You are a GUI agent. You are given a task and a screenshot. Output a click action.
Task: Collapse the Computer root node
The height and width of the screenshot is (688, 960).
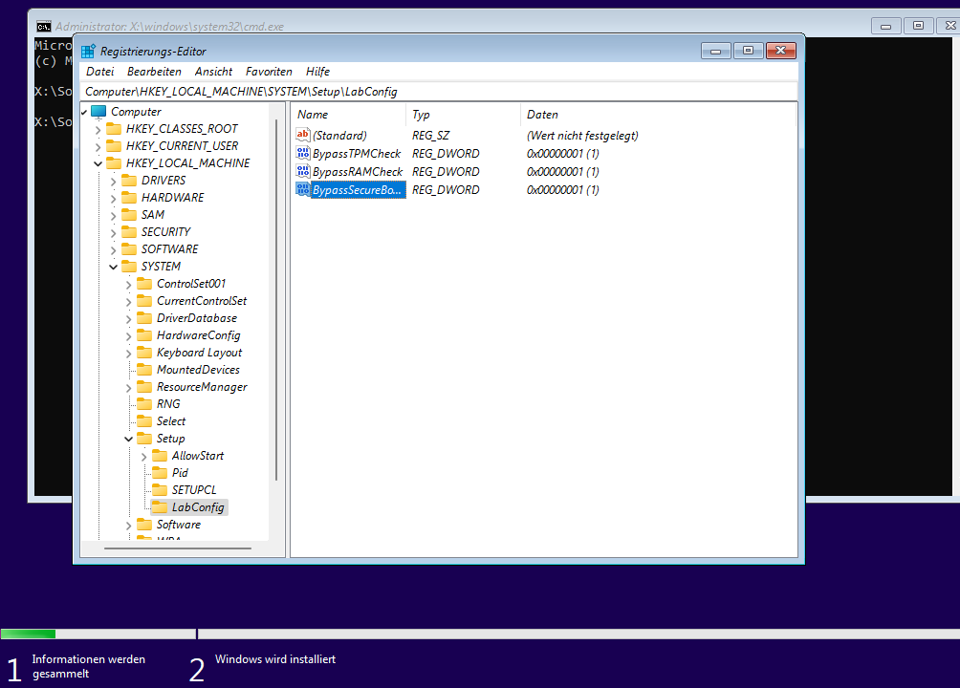click(84, 112)
